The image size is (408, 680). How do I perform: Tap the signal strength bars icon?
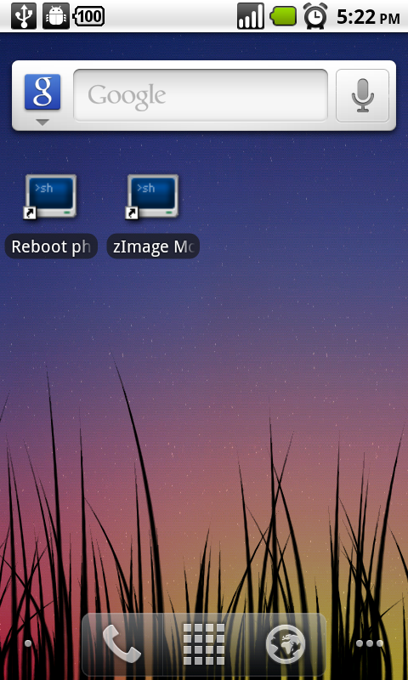click(251, 16)
